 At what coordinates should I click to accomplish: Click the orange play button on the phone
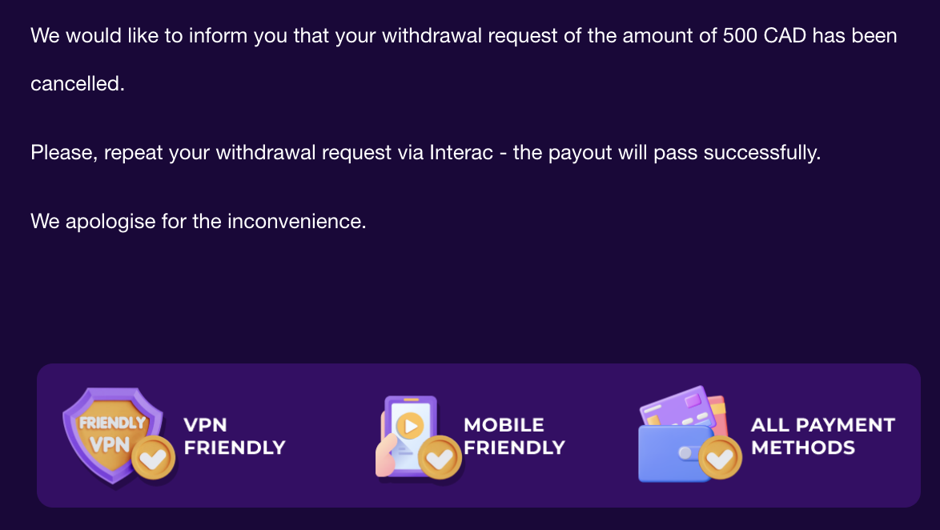click(x=411, y=425)
